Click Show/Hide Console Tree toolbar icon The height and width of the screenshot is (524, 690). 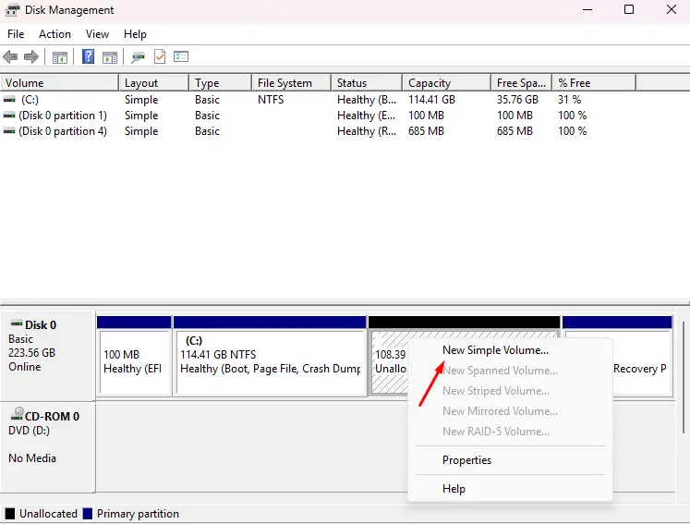pos(60,57)
